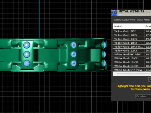Click the Metal Weights panel title
The width and height of the screenshot is (151, 113).
[x=131, y=11]
